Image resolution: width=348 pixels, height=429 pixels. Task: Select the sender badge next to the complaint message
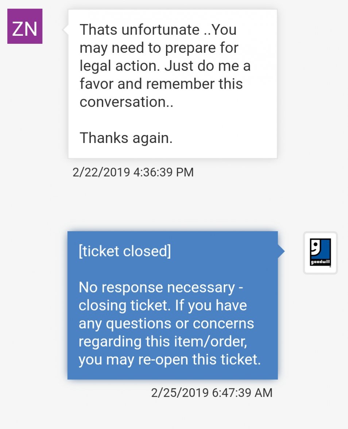(x=24, y=27)
